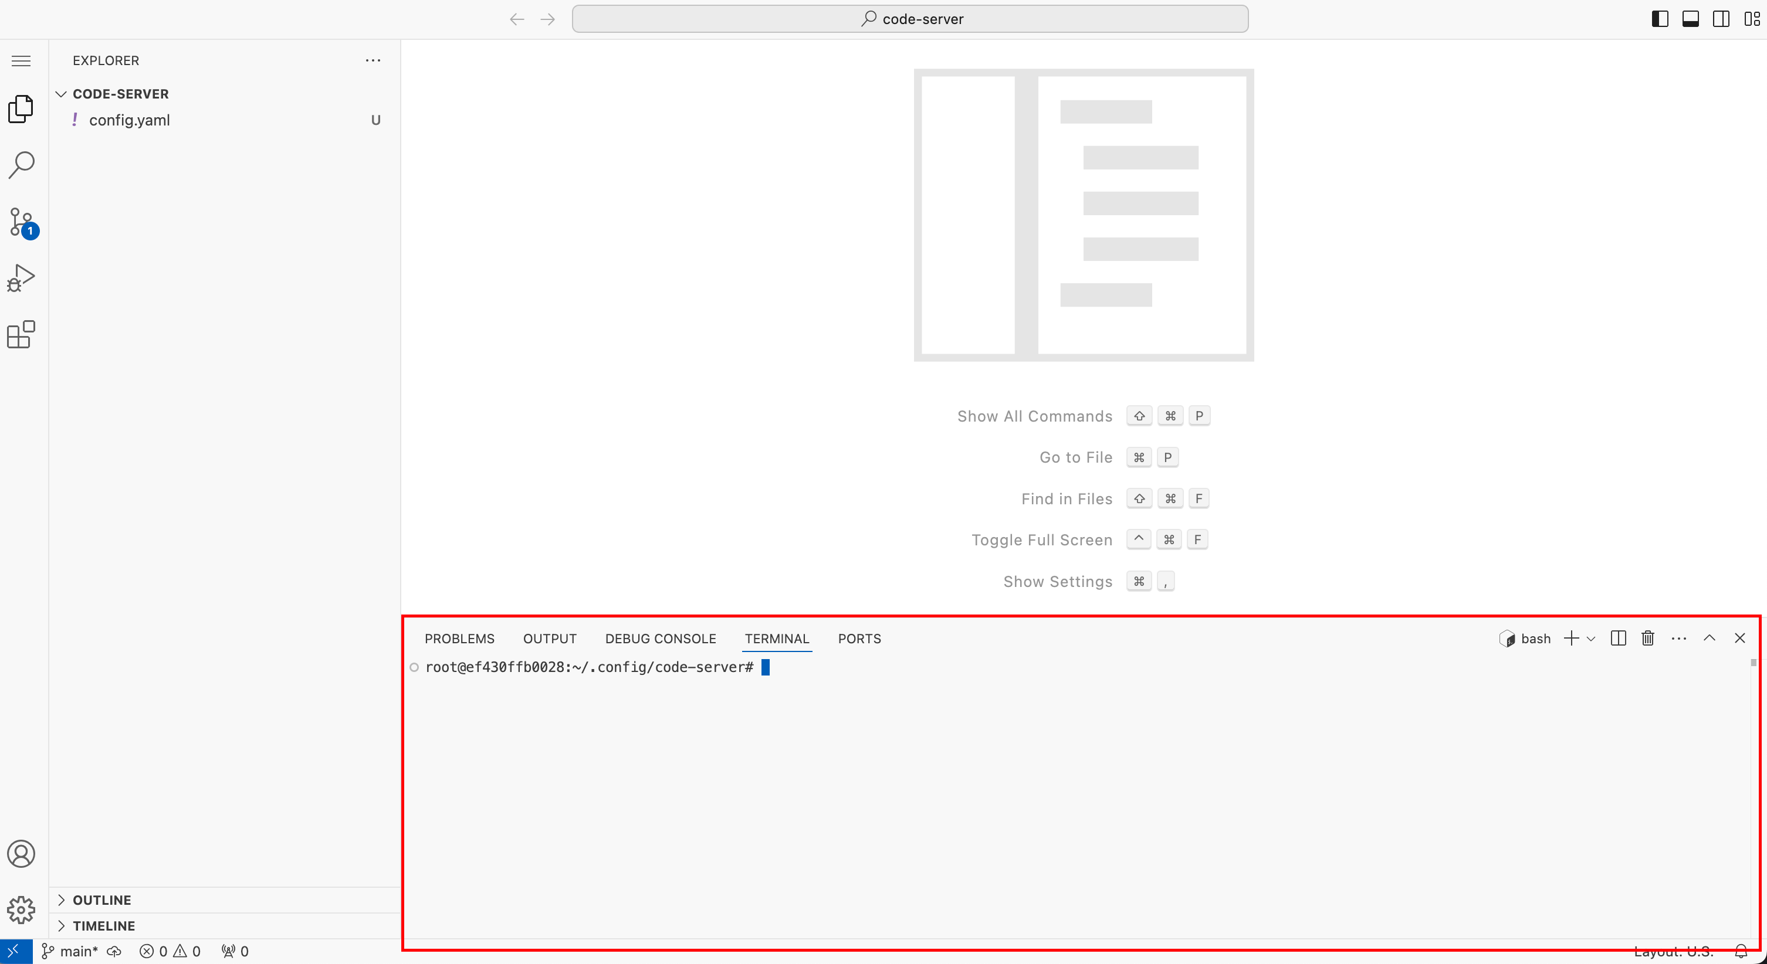Click the Toggle Full Screen hint
1767x964 pixels.
1041,540
